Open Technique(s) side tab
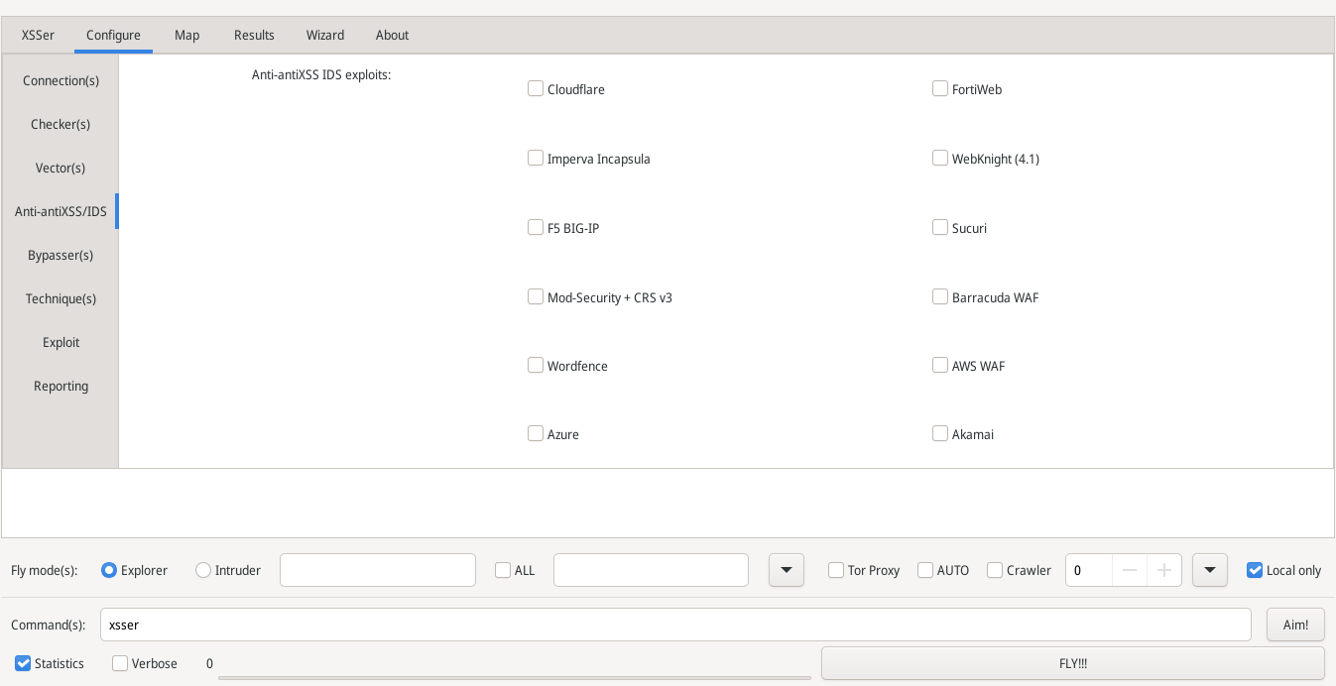Screen dimensions: 1336x686 point(61,298)
